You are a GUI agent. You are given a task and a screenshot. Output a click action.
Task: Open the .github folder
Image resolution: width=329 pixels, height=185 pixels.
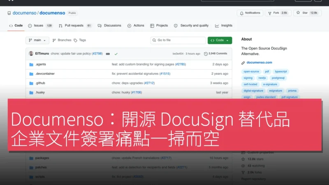(40, 83)
